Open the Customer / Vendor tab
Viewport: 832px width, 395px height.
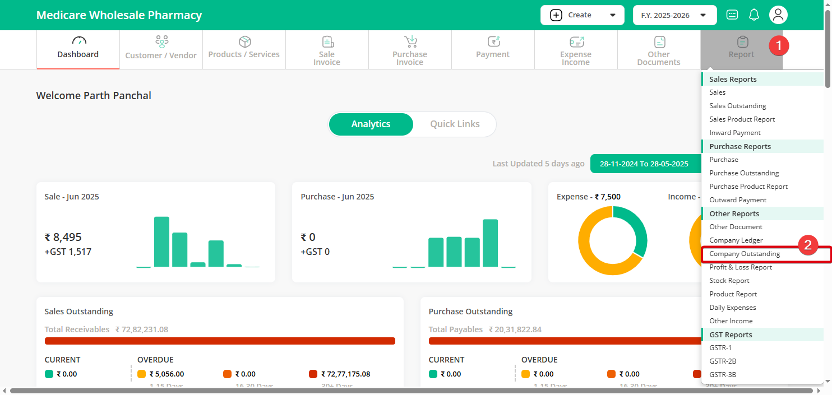(x=161, y=50)
